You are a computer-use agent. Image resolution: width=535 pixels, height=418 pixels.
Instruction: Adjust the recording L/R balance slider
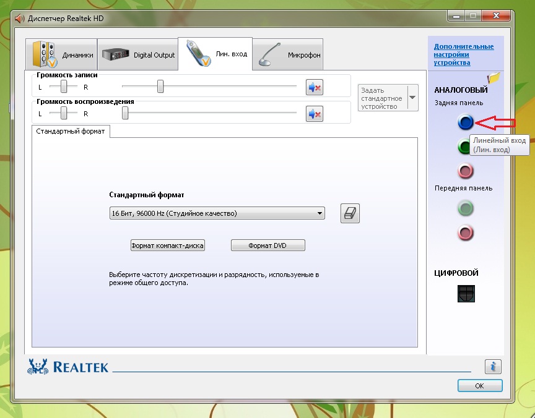(63, 87)
